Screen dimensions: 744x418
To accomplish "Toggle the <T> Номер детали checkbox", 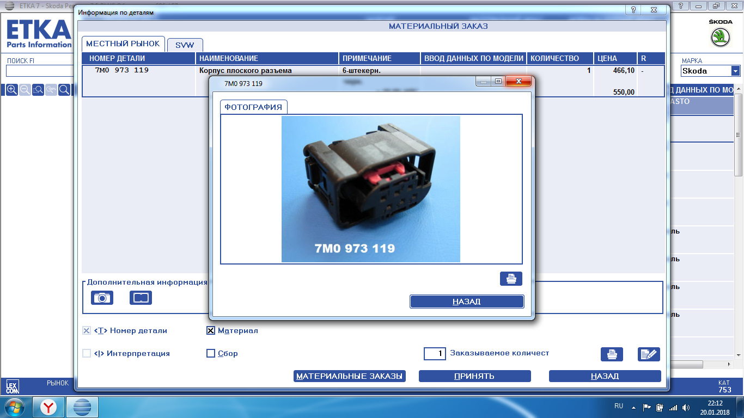I will pyautogui.click(x=87, y=330).
